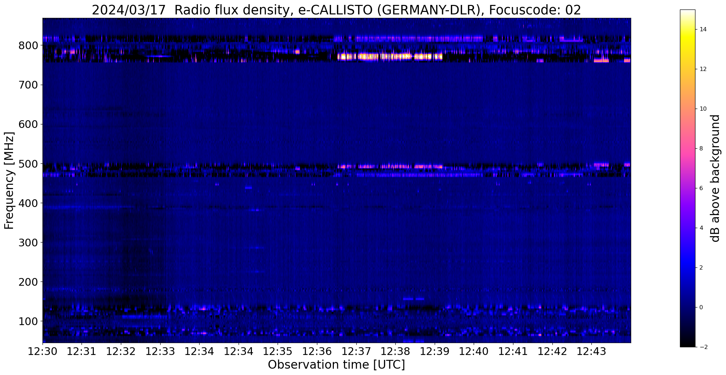Viewport: 726px width, 375px height.
Task: Click the 'Observation time [UTC]' axis label
Action: click(336, 365)
